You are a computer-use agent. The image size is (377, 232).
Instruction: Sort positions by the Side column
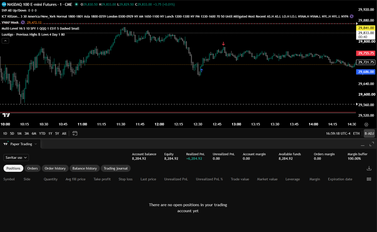coord(27,179)
